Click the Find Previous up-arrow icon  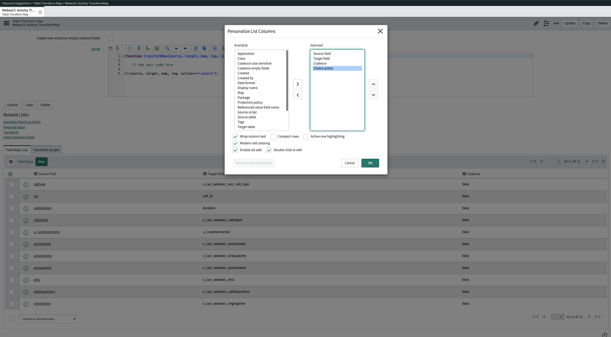185,48
